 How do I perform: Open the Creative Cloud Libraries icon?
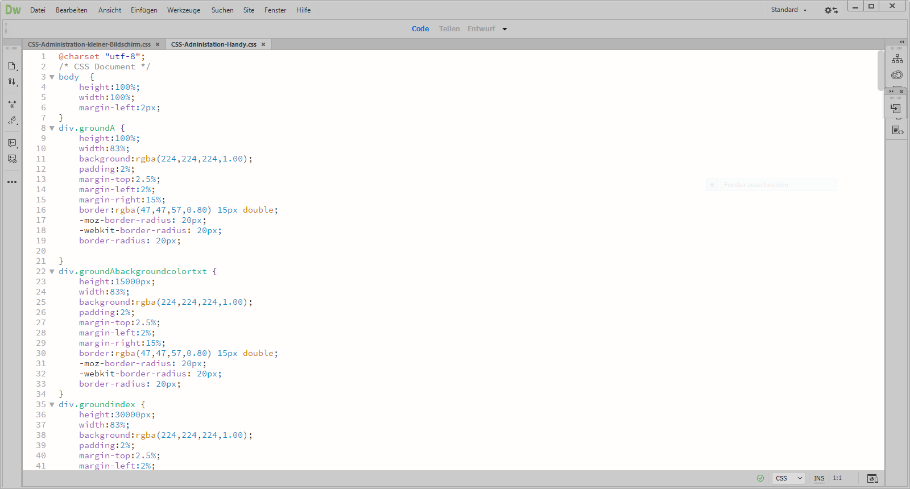(x=897, y=75)
